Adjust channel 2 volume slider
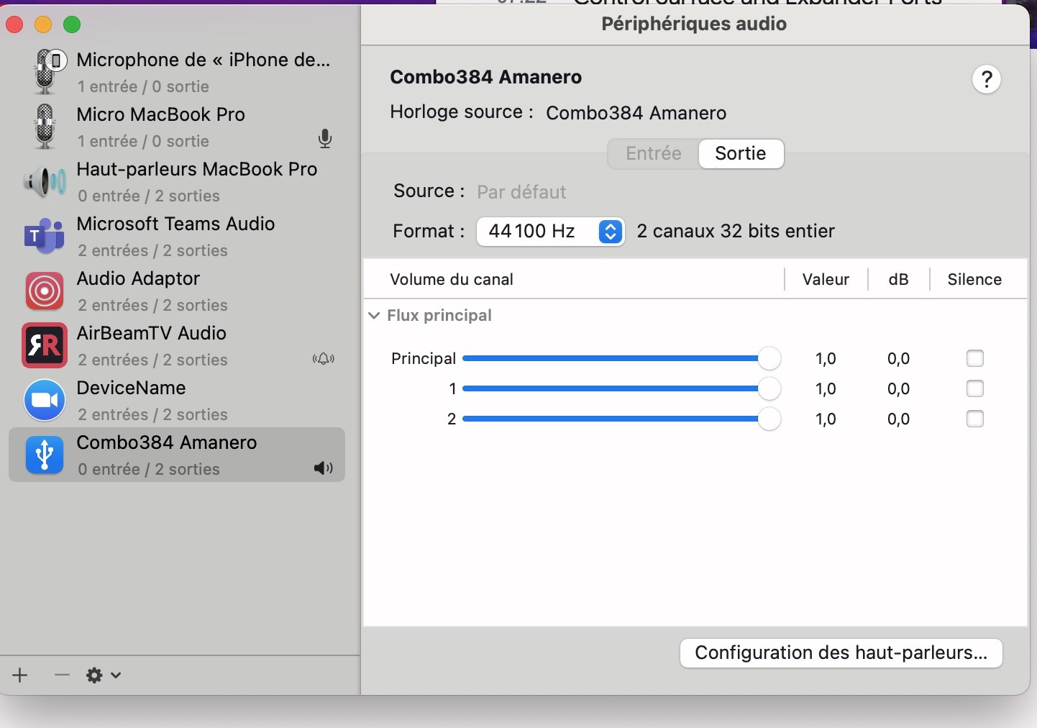The height and width of the screenshot is (728, 1037). [621, 419]
